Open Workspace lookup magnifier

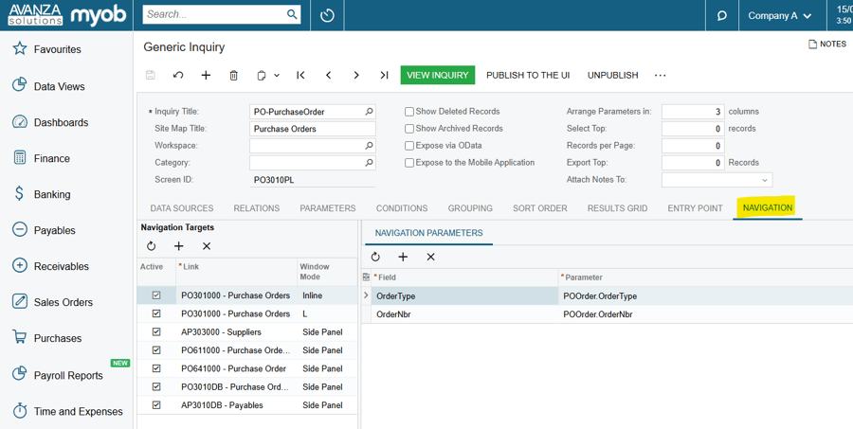pos(369,146)
